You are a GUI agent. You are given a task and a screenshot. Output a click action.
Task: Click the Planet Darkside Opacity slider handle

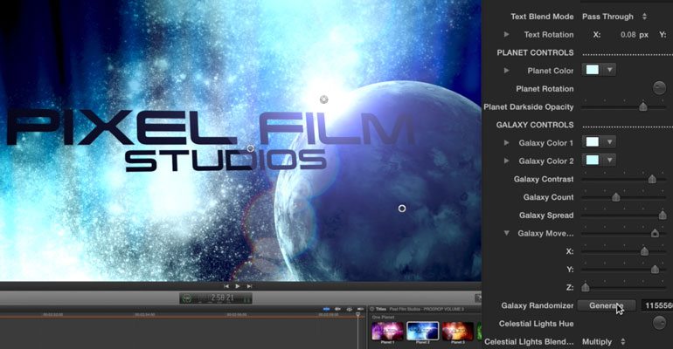[x=643, y=106]
